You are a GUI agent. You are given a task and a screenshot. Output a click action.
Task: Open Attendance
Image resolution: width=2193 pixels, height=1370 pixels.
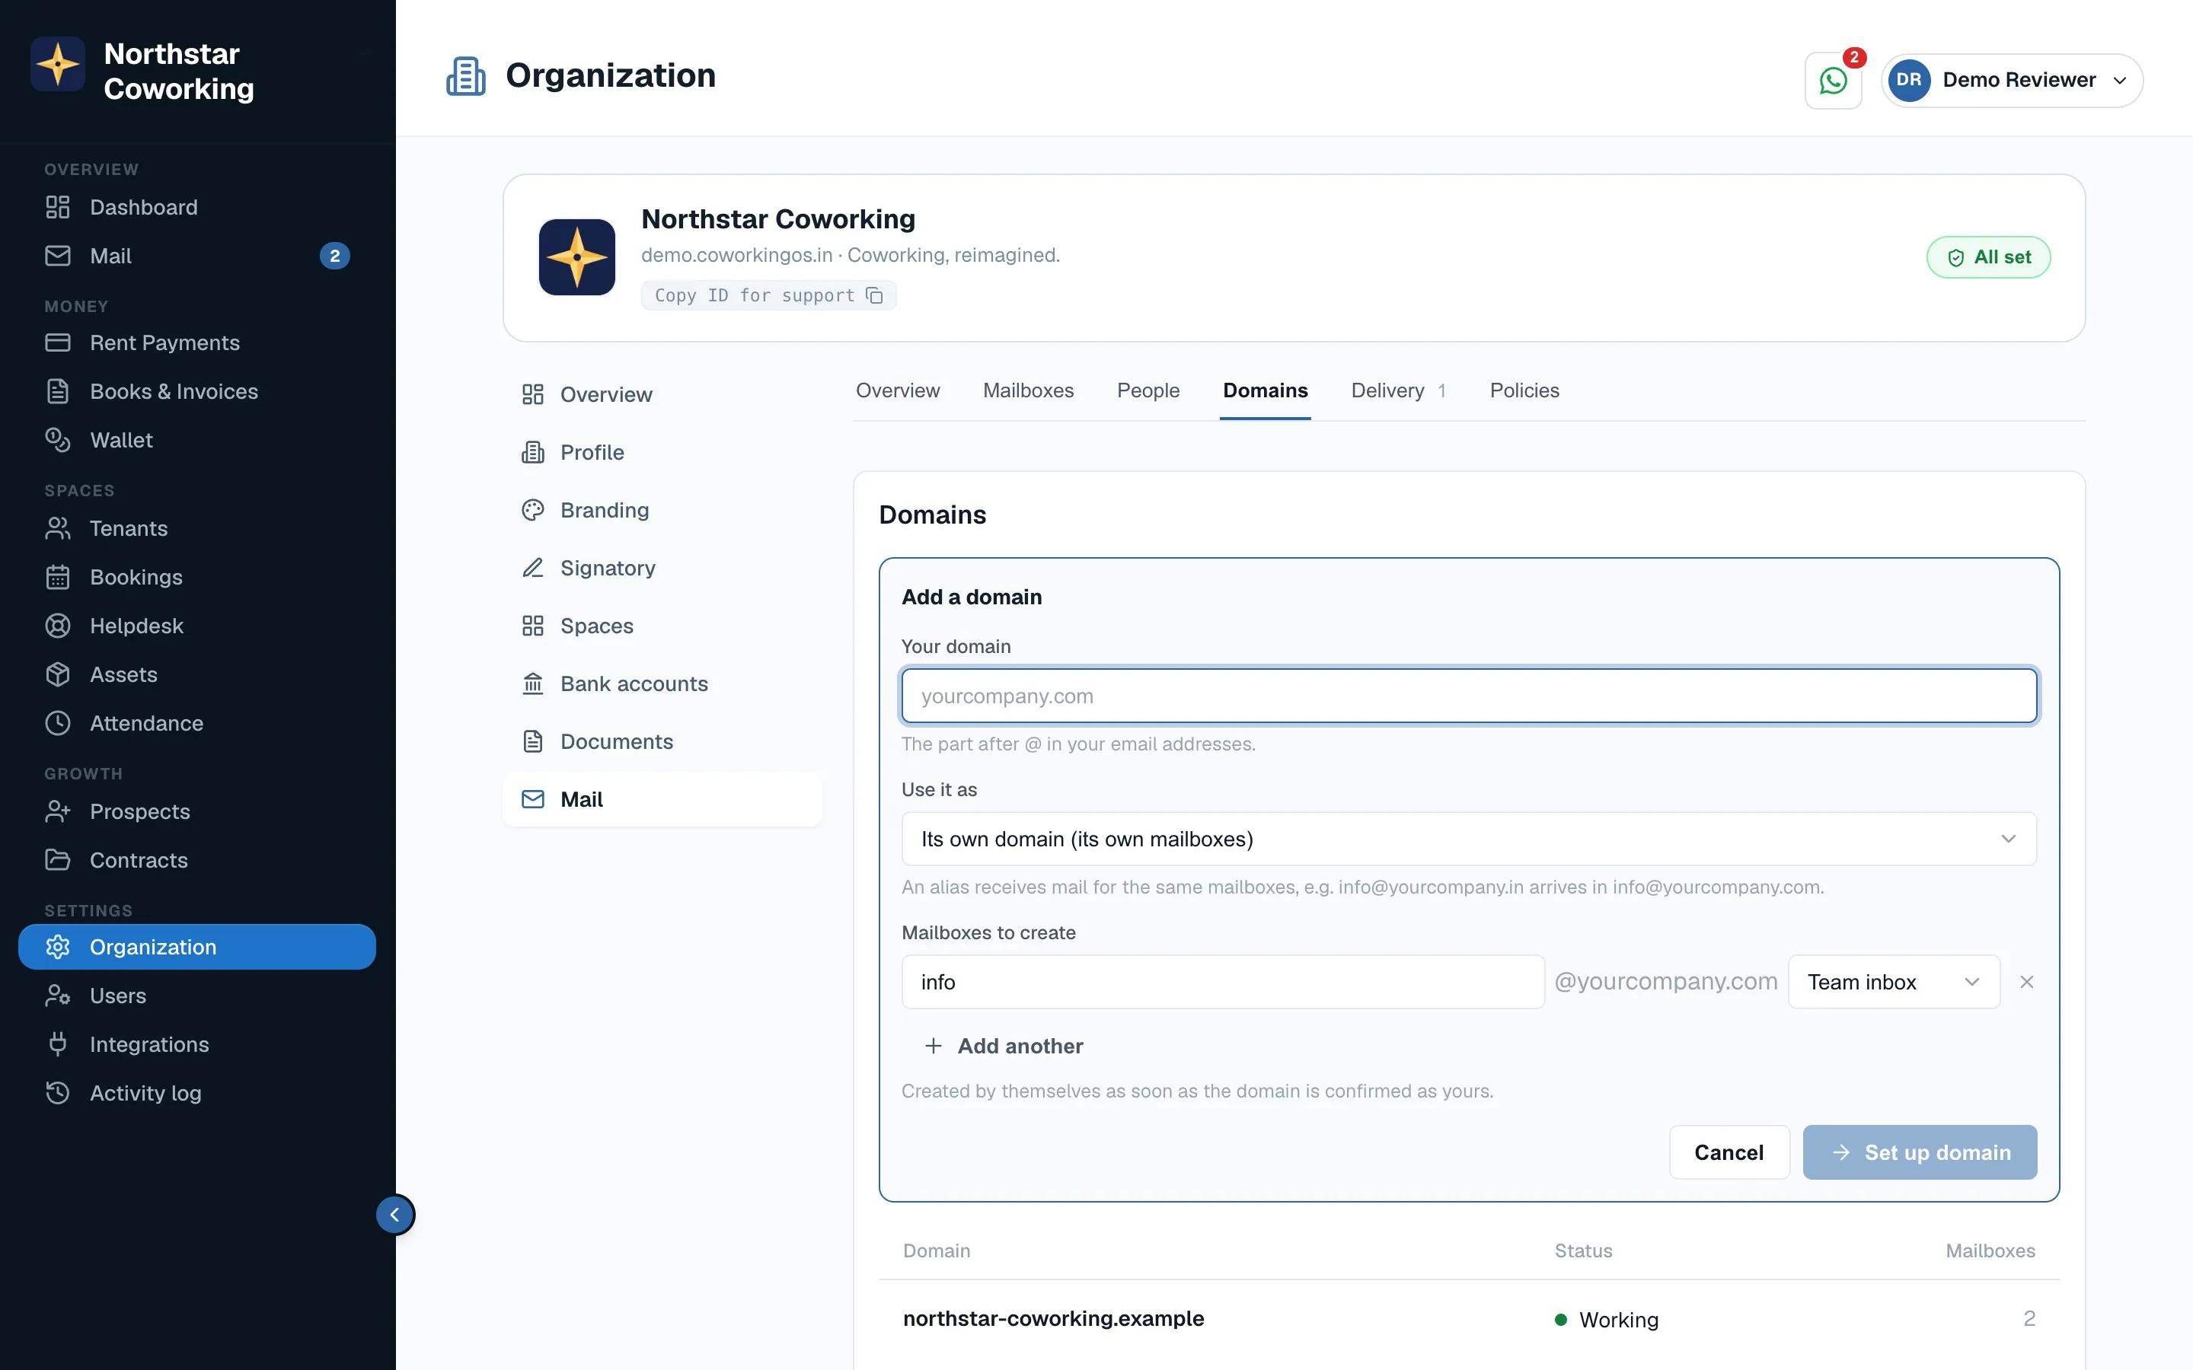[x=196, y=724]
